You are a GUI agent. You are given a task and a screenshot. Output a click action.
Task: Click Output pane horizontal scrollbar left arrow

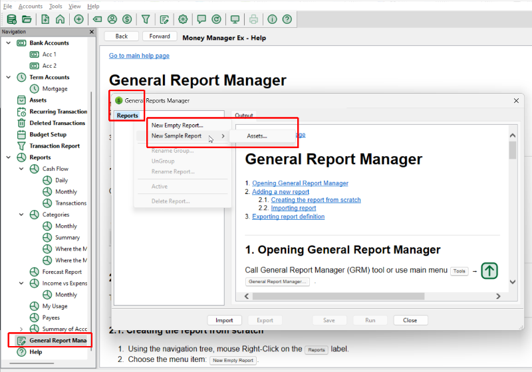tap(247, 296)
